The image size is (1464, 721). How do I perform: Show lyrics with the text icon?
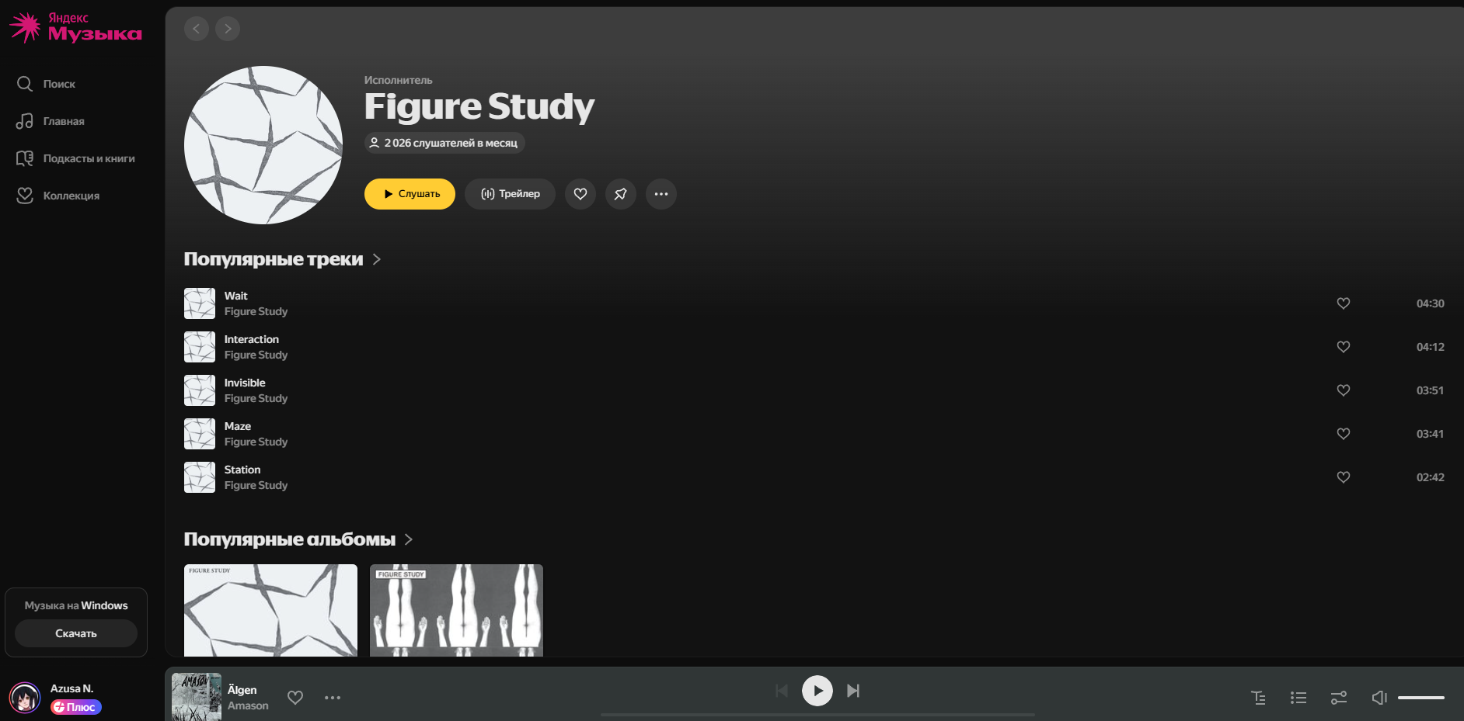coord(1258,698)
